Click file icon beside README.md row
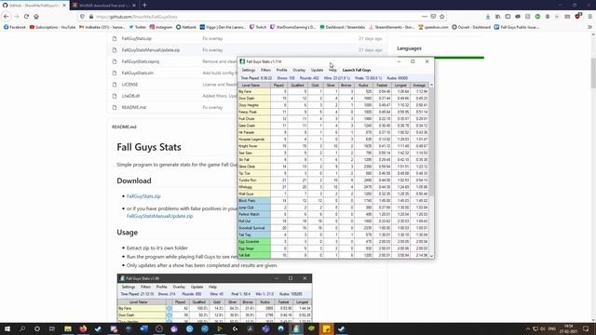Image resolution: width=596 pixels, height=335 pixels. (115, 108)
